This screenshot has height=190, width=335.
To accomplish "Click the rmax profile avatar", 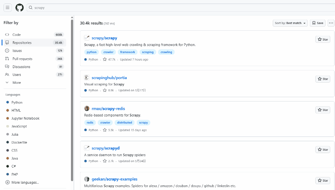I will pos(87,109).
